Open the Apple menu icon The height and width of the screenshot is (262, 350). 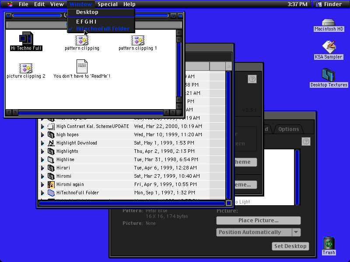[x=10, y=4]
